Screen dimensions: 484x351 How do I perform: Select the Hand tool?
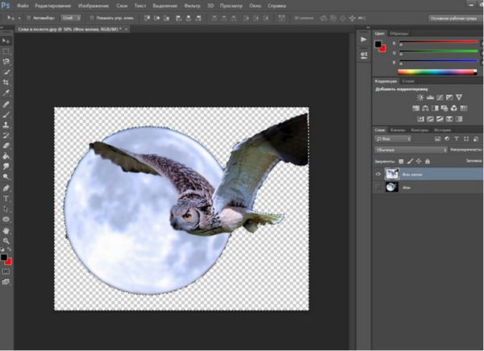coord(6,229)
